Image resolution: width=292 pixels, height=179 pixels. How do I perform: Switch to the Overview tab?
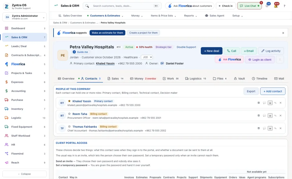point(66,79)
